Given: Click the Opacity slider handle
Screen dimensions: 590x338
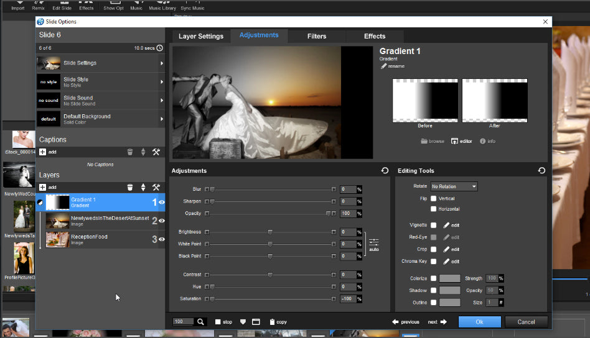Looking at the screenshot, I should (328, 213).
